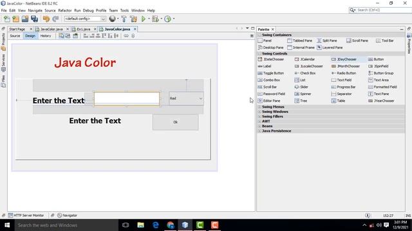The image size is (412, 231).
Task: Click the Debug Project toolbar icon
Action: click(155, 19)
